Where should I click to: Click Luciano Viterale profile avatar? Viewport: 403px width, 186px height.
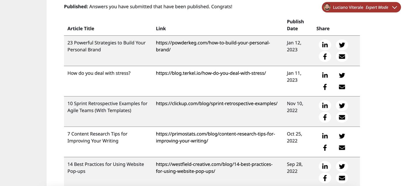[327, 7]
